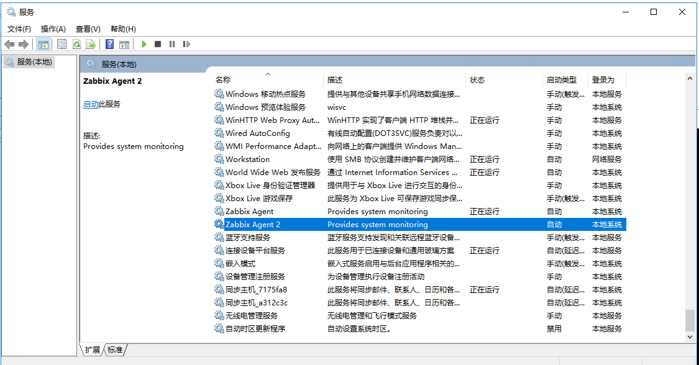Screen dimensions: 699x365
Task: Sort by the 启动类型 column header
Action: [x=565, y=79]
